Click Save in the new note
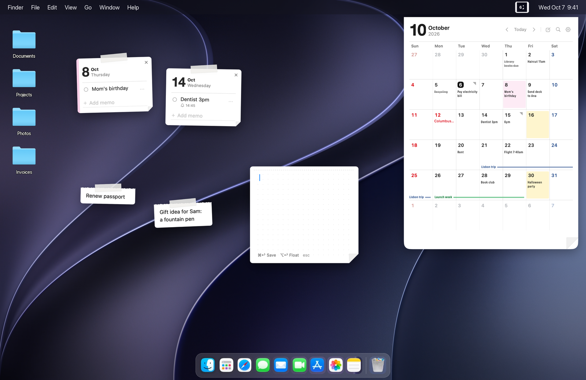The width and height of the screenshot is (586, 380). 267,255
